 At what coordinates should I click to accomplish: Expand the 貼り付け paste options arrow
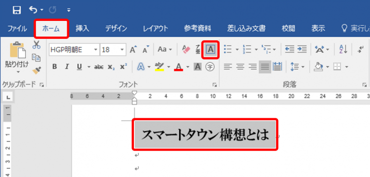(x=18, y=71)
